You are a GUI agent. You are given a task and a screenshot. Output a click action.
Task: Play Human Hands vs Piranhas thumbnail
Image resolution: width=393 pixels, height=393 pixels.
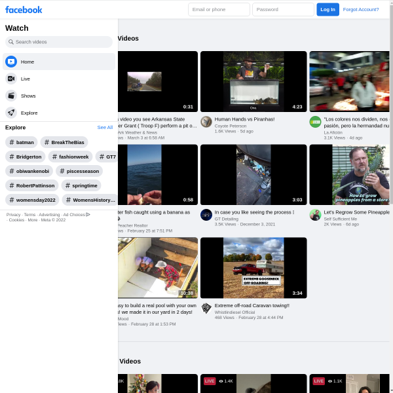point(253,81)
